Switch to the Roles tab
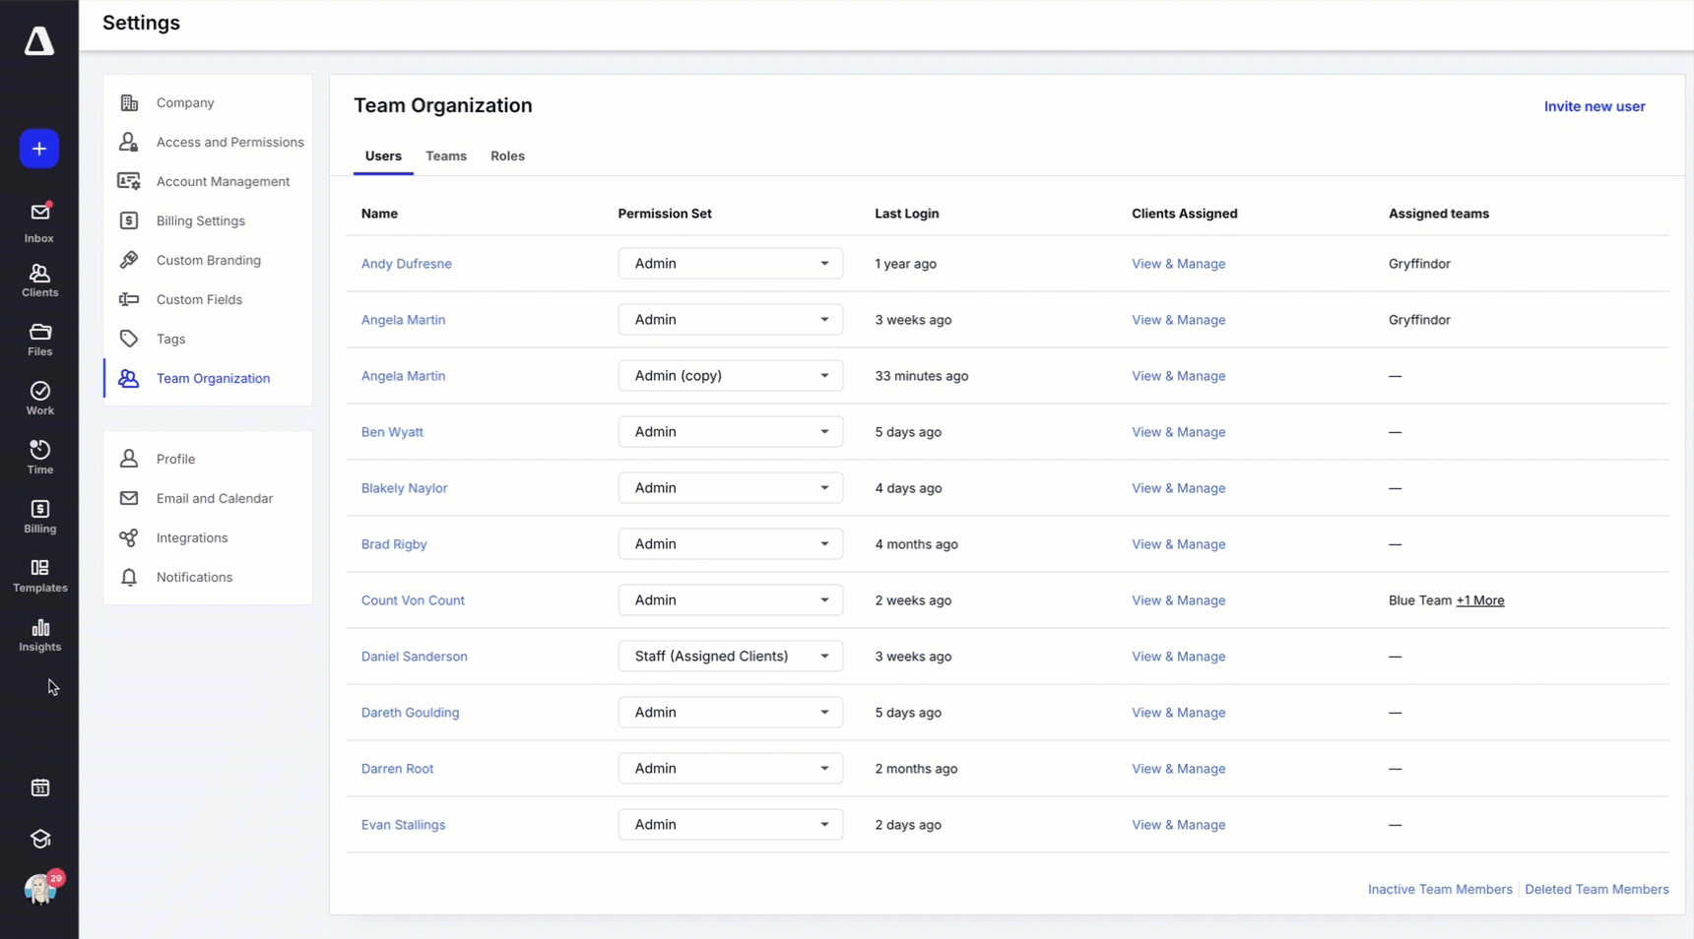Screen dimensions: 1694x939 (x=507, y=156)
